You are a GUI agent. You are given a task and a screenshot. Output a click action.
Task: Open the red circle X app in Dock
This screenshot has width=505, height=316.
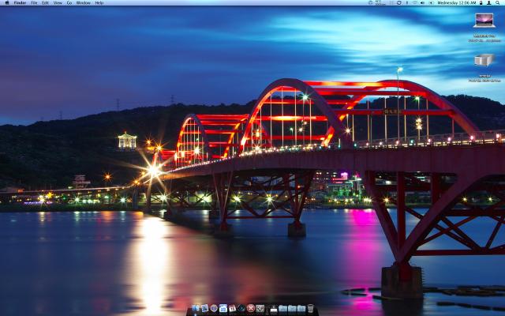(251, 309)
